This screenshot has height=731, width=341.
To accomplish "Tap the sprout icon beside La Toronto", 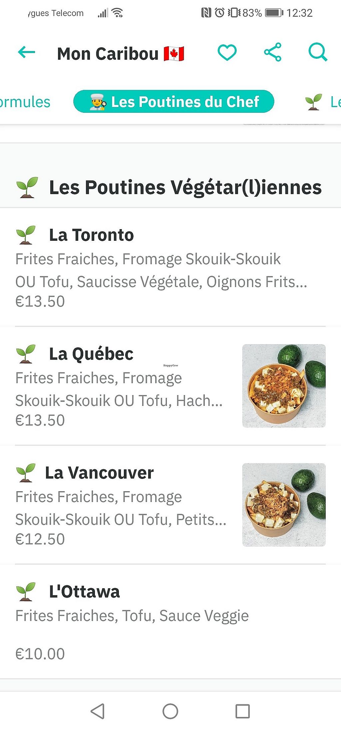I will point(26,235).
